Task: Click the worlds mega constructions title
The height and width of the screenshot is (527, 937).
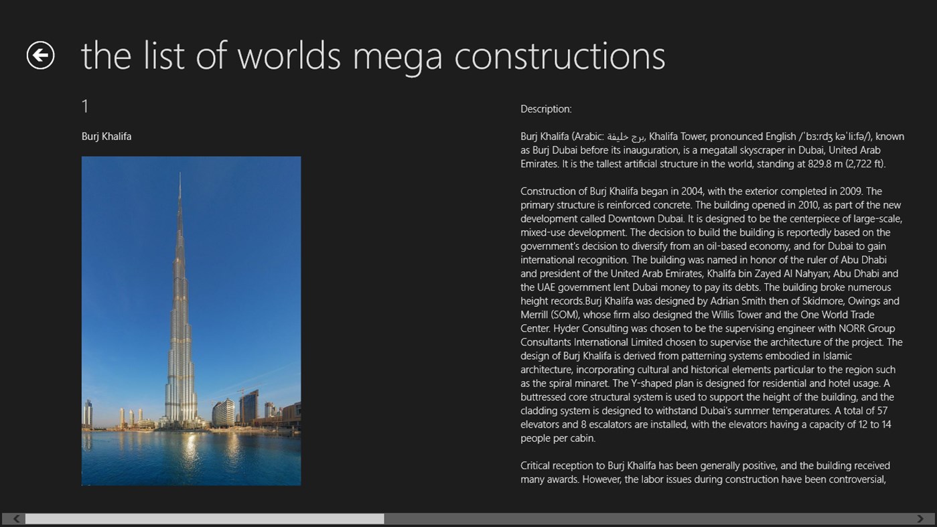Action: pyautogui.click(x=373, y=56)
